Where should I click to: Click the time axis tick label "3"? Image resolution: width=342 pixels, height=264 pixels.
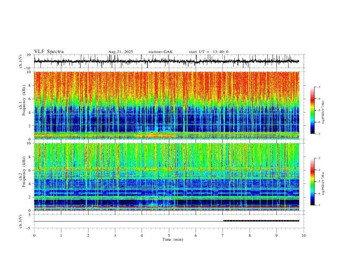tap(115, 236)
